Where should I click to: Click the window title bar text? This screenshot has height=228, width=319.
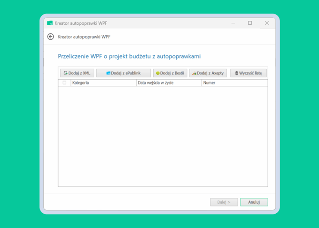click(x=81, y=23)
